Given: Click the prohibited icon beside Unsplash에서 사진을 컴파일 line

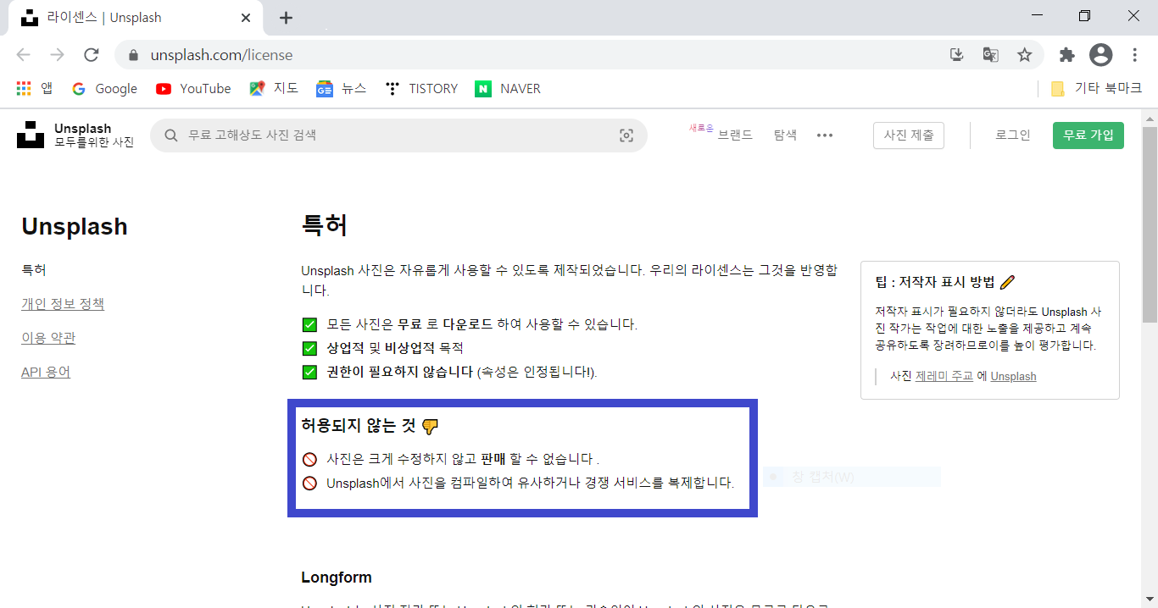Looking at the screenshot, I should pyautogui.click(x=309, y=484).
